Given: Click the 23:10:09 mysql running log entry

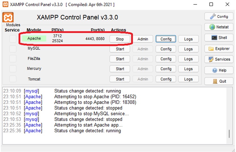Looking at the screenshot, I should point(62,91).
